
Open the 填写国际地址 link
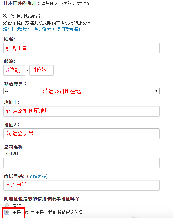tap(42, 29)
